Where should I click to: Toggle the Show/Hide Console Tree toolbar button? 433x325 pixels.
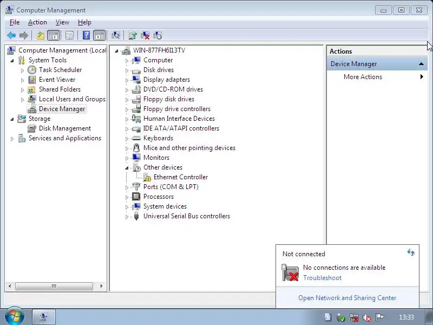(53, 35)
